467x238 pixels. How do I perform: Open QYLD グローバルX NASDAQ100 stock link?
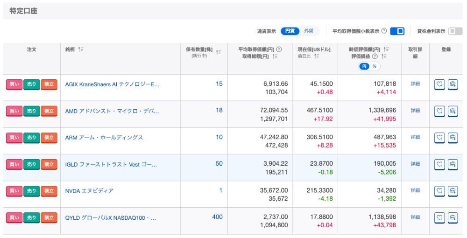(x=111, y=218)
